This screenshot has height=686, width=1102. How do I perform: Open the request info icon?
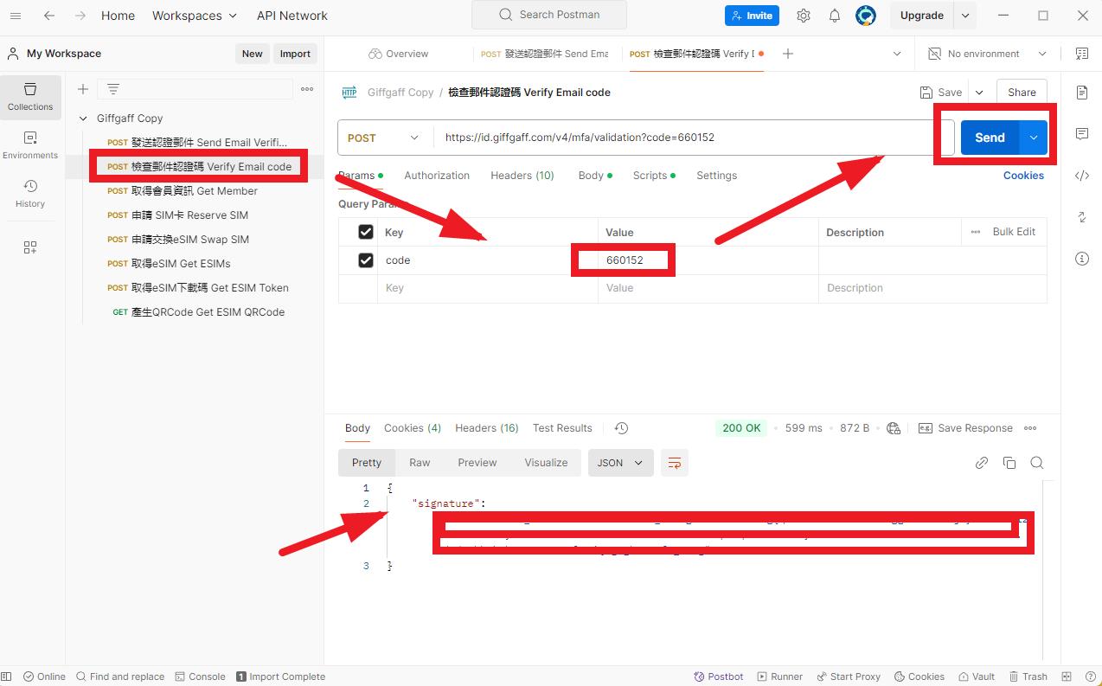click(x=1082, y=259)
